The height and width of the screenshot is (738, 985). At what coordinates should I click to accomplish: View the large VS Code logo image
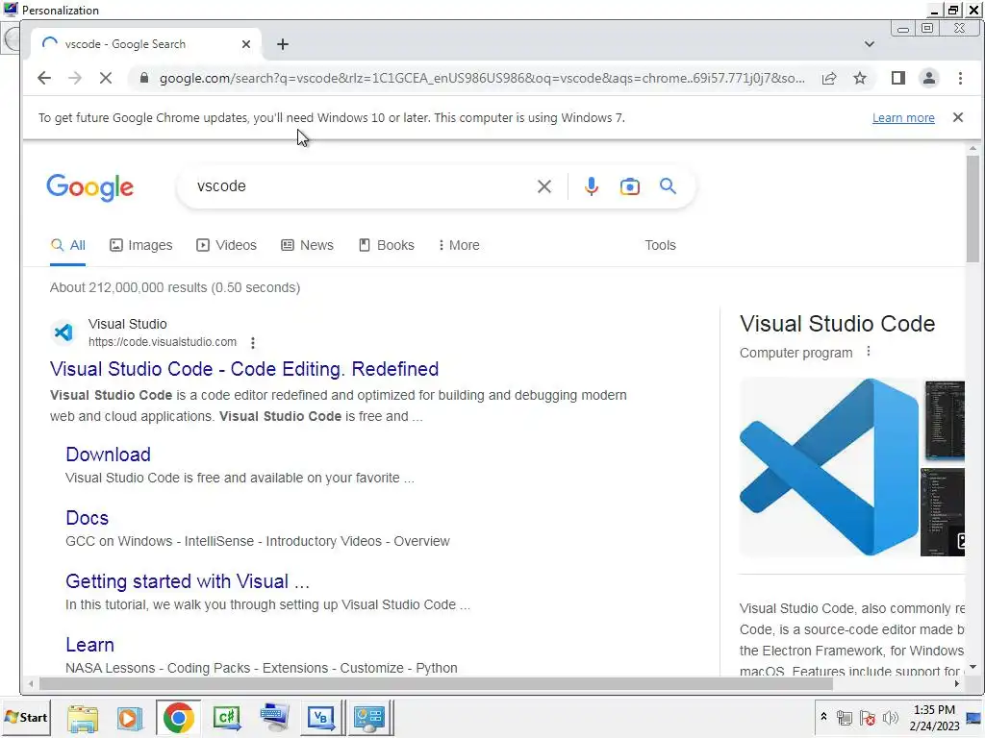pos(829,467)
